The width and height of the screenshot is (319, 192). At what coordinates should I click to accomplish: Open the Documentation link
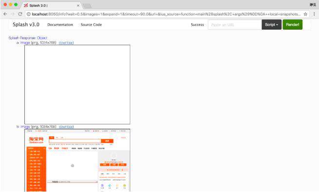[60, 24]
